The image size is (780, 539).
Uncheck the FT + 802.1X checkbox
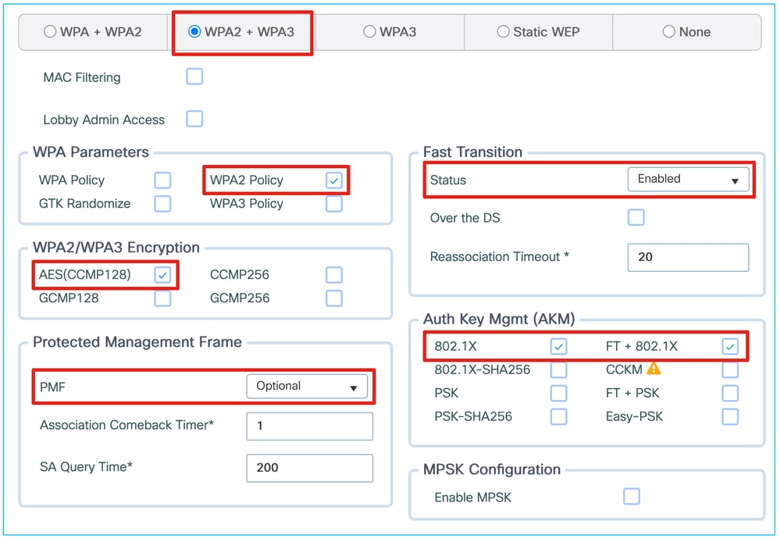730,346
